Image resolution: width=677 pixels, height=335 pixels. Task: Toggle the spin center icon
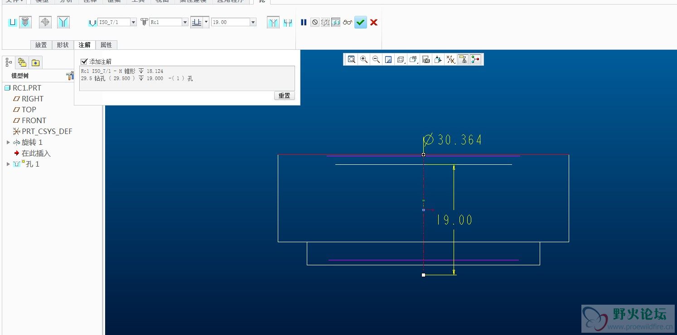point(475,59)
